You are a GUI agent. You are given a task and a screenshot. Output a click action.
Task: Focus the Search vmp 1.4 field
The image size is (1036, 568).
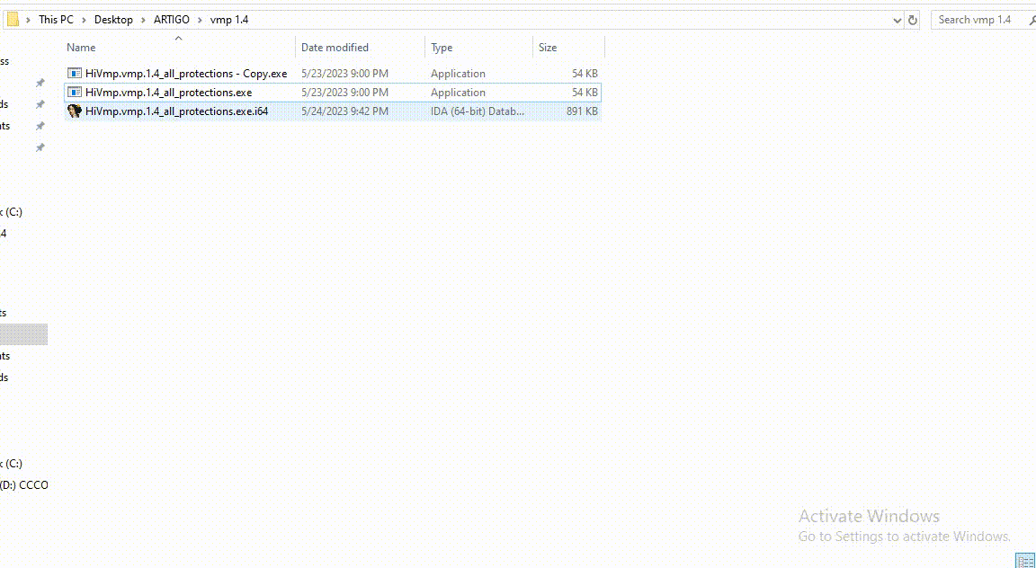982,20
